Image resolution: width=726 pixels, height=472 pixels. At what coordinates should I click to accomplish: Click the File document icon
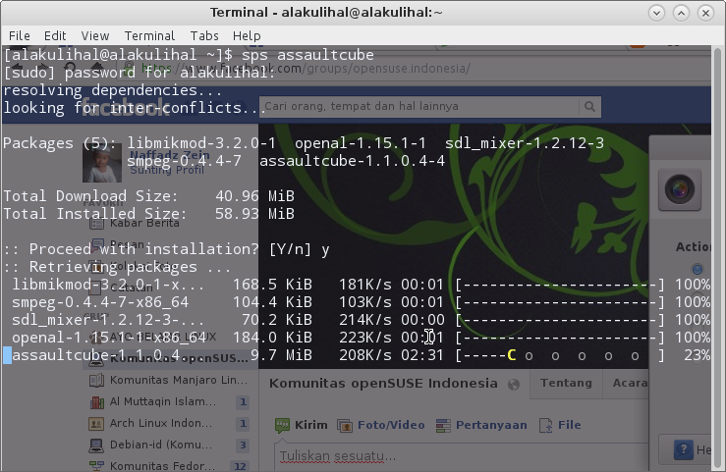pos(546,425)
